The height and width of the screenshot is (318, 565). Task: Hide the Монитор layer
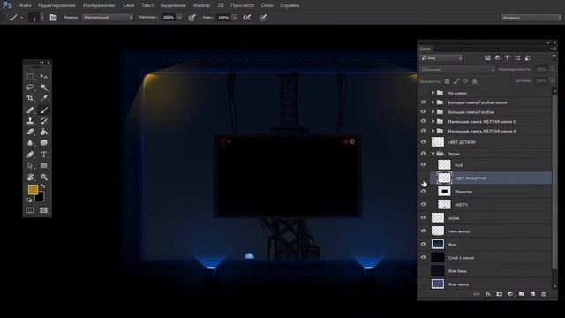(424, 192)
